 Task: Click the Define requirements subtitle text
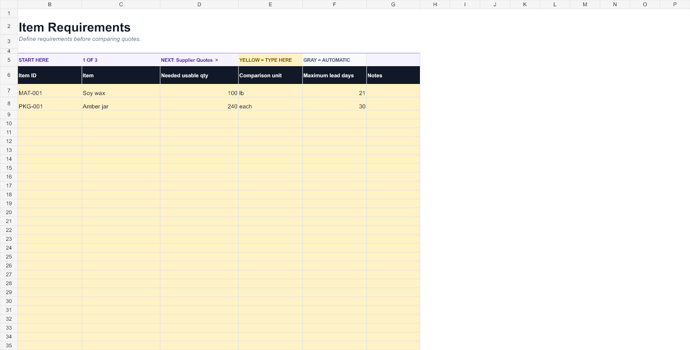80,39
